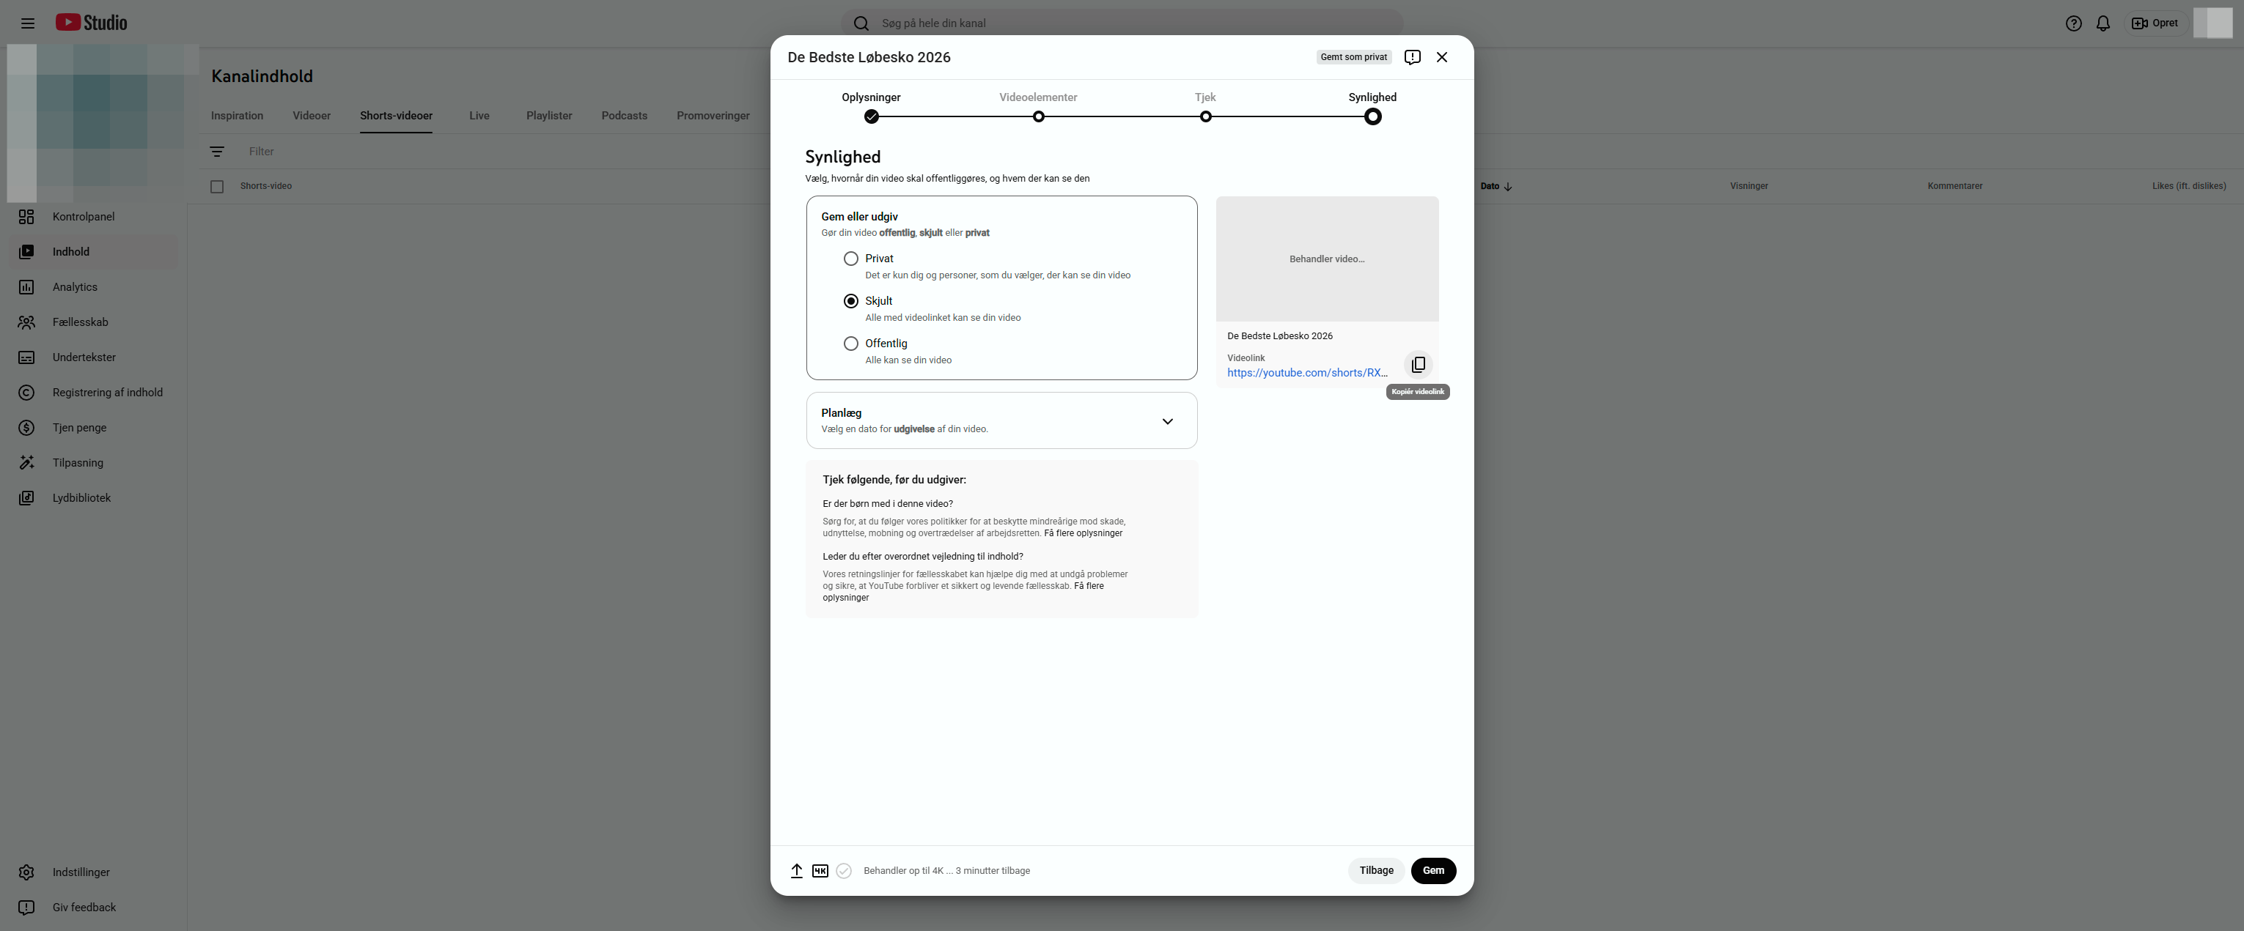Image resolution: width=2244 pixels, height=931 pixels.
Task: Click the YouTube Studio logo
Action: (x=92, y=23)
